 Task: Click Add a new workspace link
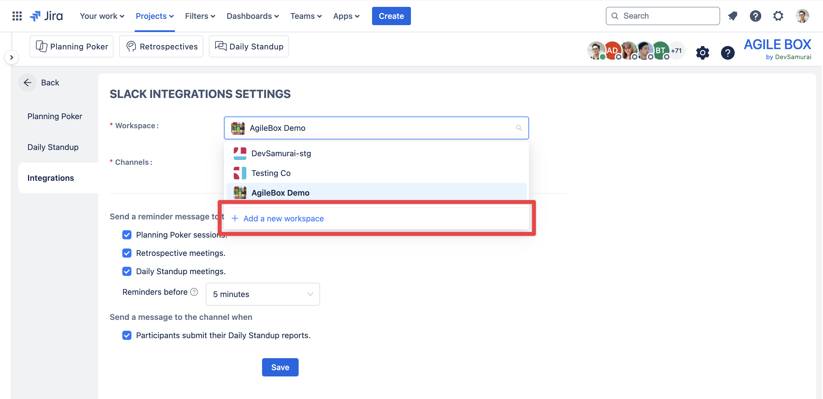click(x=283, y=219)
